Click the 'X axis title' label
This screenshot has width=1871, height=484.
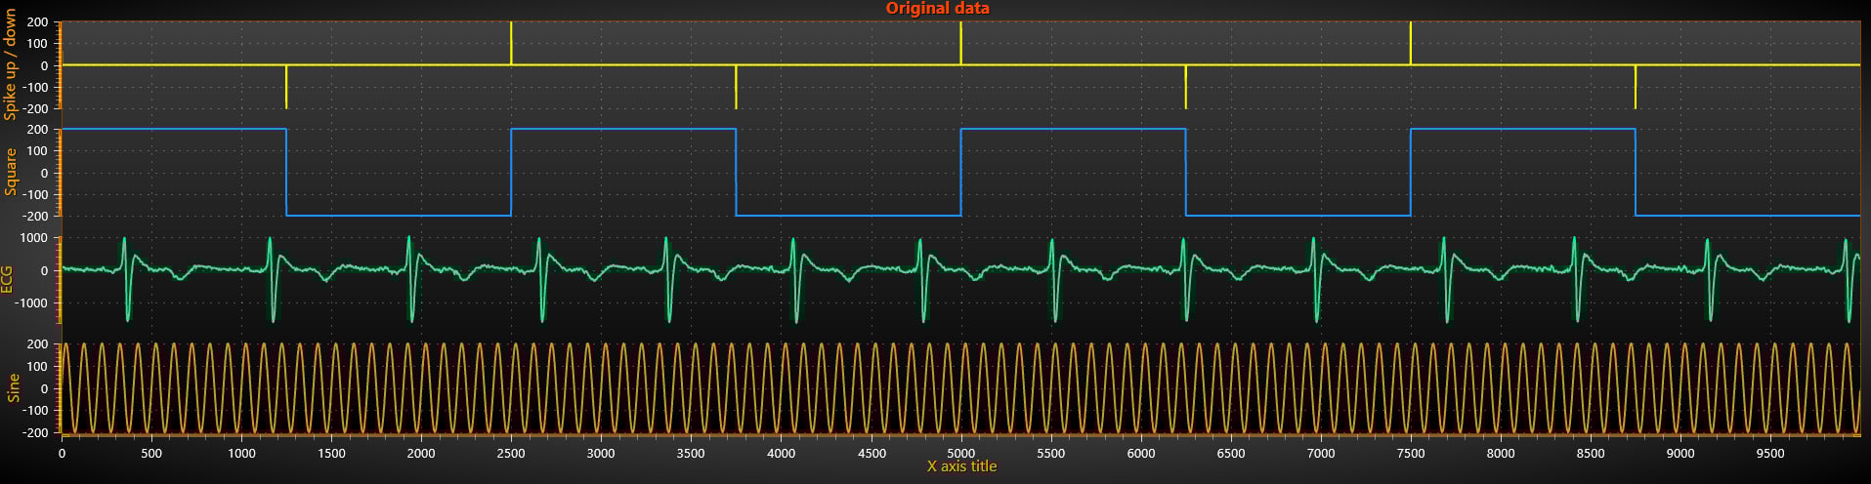tap(961, 466)
